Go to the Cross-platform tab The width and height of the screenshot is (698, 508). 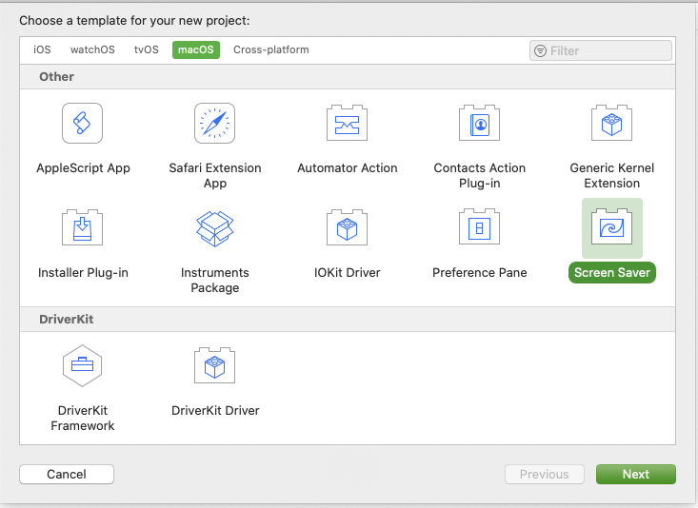coord(270,49)
